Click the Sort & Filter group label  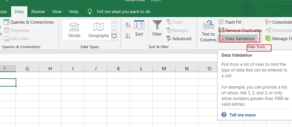pyautogui.click(x=158, y=47)
